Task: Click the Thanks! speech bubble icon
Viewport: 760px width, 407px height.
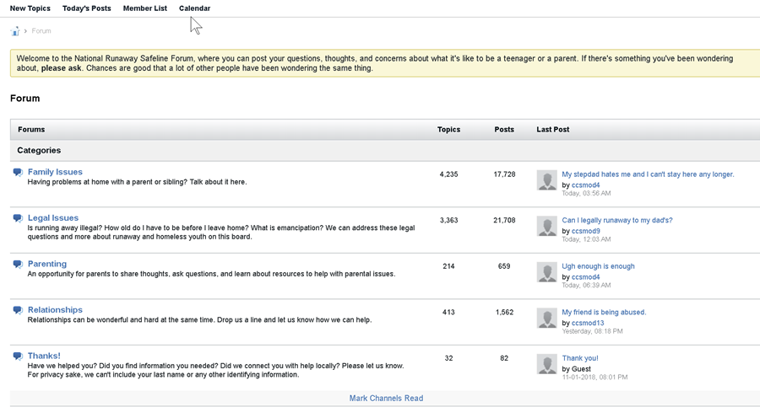Action: pos(18,356)
